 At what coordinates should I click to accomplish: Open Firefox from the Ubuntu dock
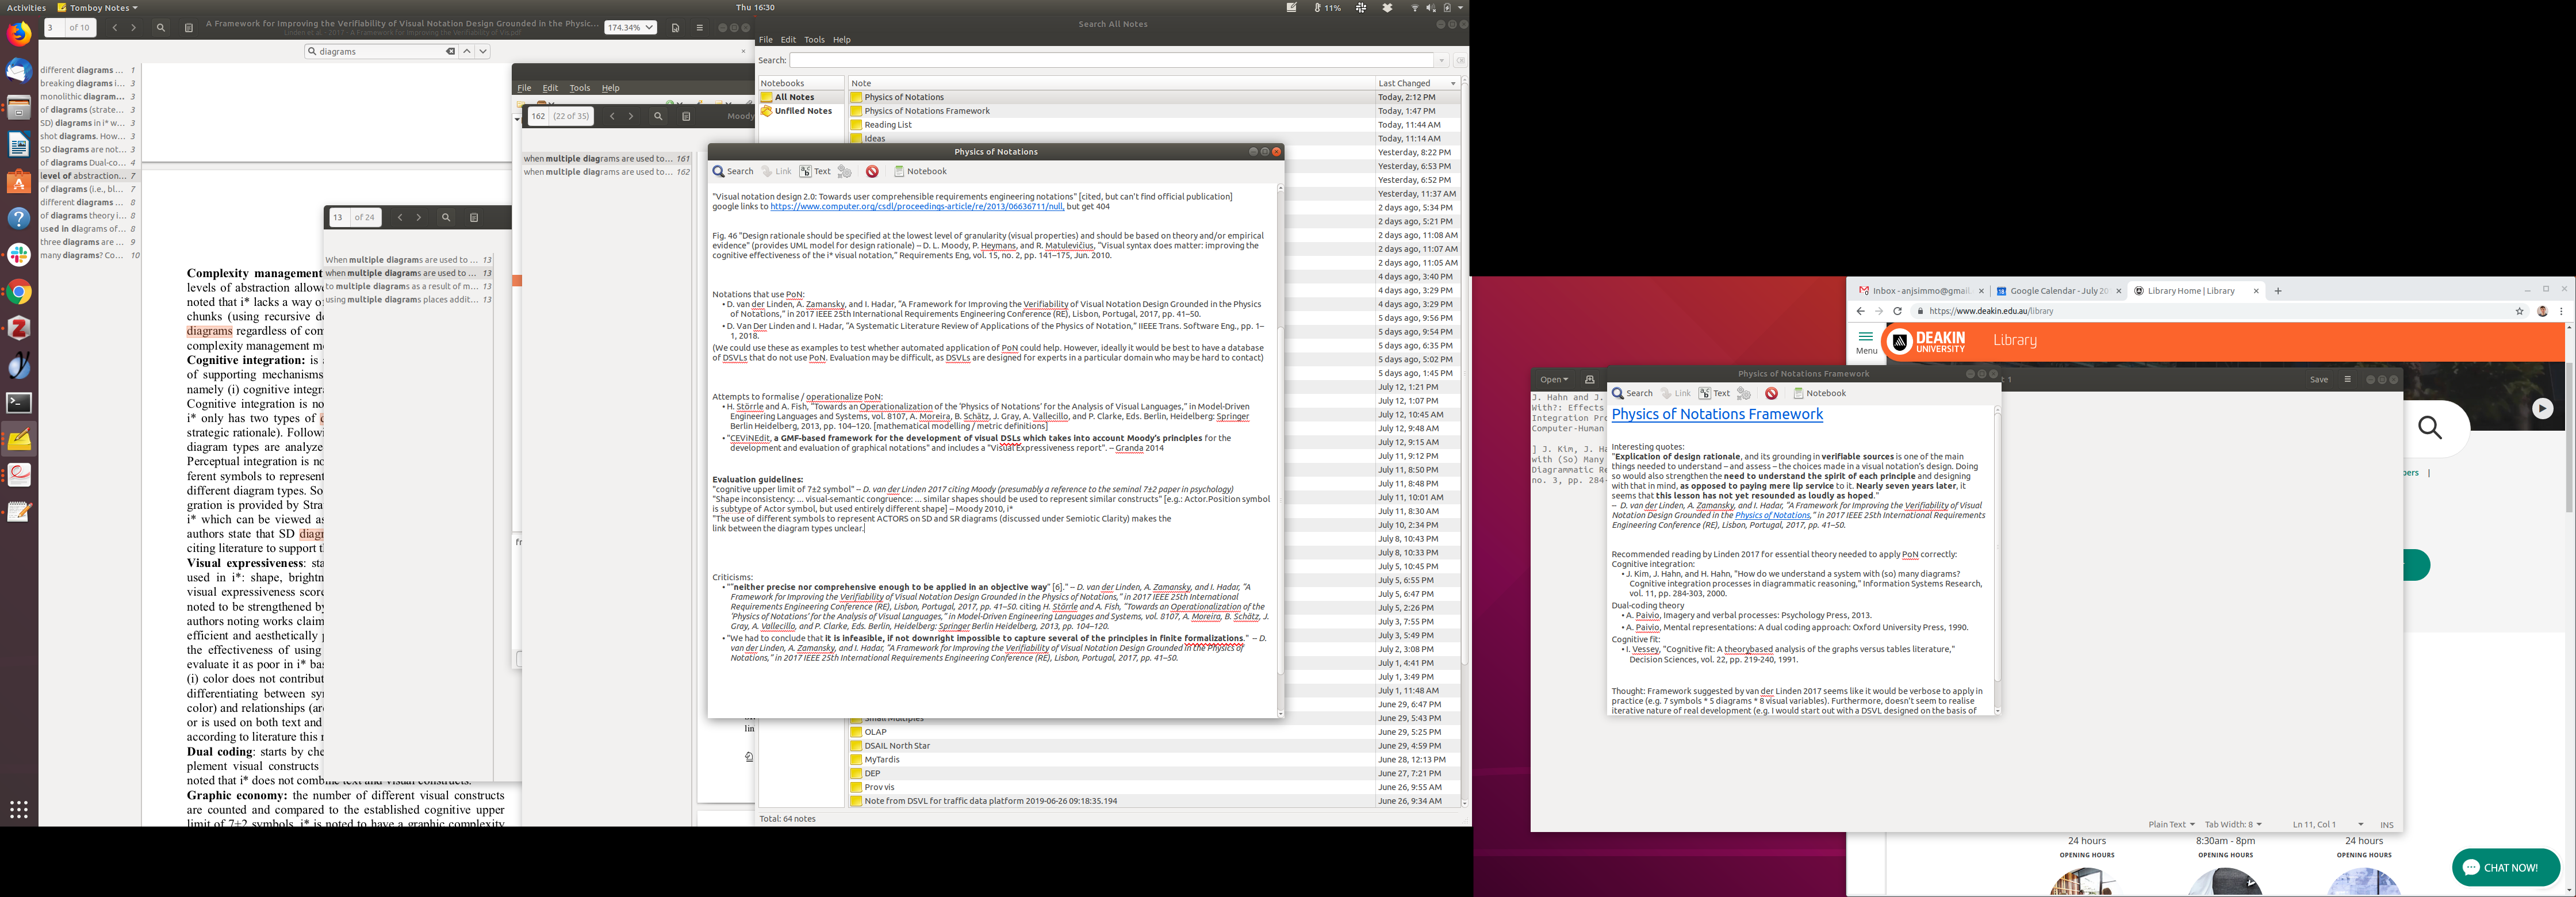pos(19,35)
